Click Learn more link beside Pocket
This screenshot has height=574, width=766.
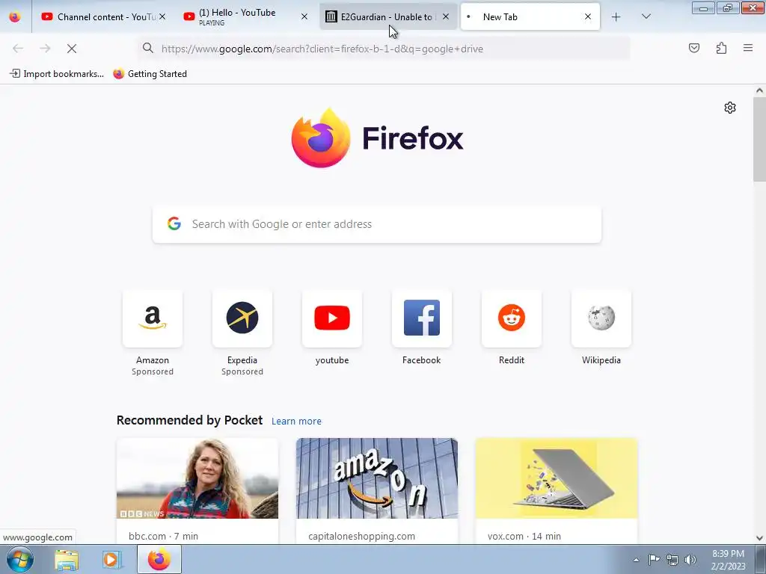(296, 421)
